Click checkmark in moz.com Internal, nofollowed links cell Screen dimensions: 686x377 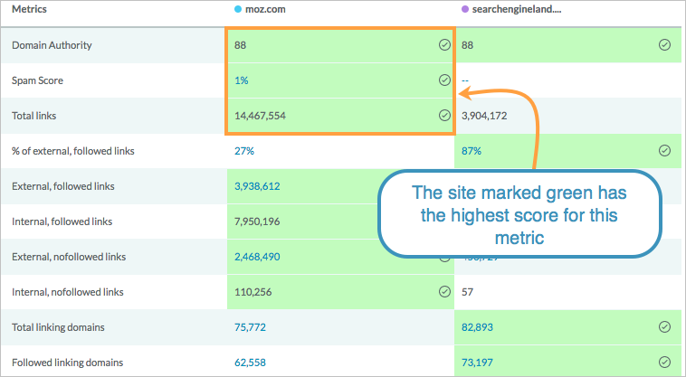444,292
